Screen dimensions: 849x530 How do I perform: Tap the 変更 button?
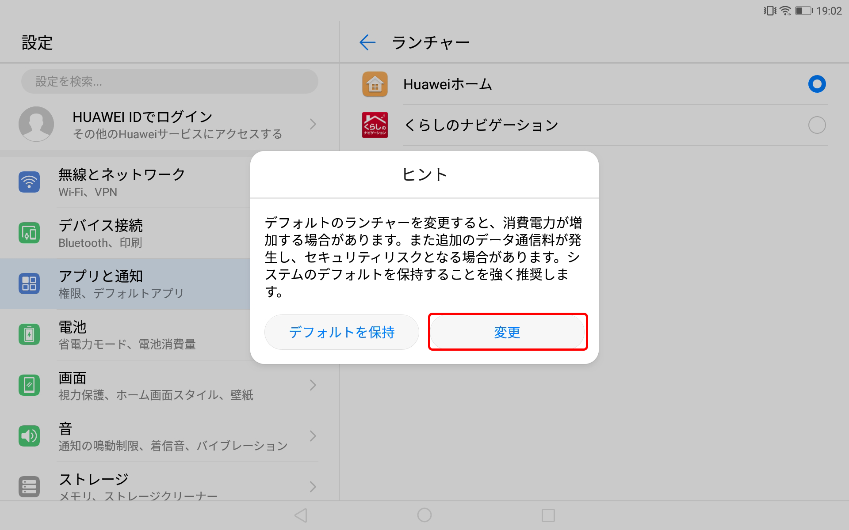click(508, 332)
